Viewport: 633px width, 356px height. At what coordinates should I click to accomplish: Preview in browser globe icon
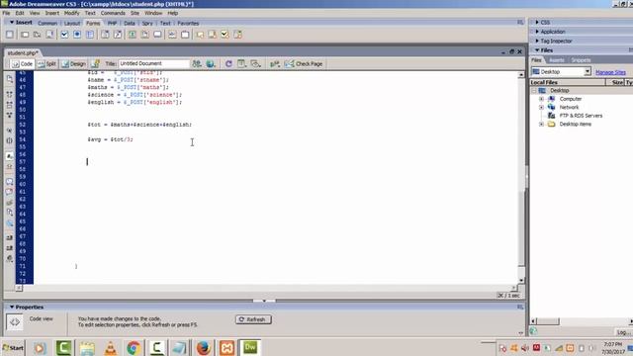pos(211,63)
